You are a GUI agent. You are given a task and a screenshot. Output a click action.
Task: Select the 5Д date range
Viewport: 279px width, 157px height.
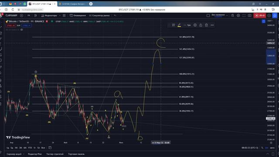tap(12, 148)
